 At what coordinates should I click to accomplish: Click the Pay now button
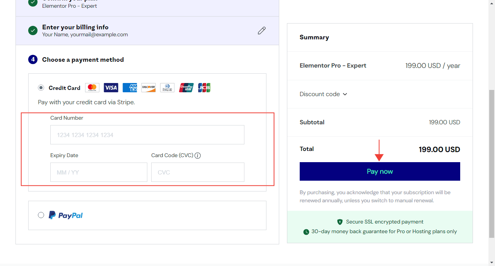(x=379, y=171)
